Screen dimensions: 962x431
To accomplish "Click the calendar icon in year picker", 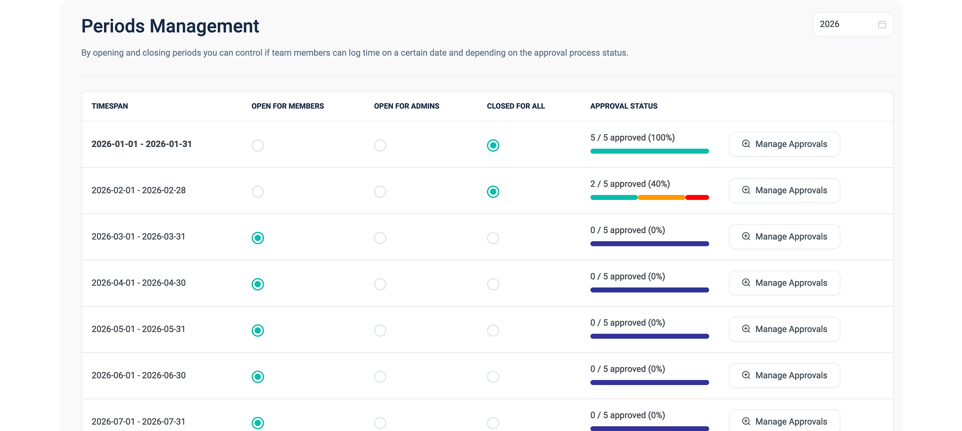I will click(882, 24).
